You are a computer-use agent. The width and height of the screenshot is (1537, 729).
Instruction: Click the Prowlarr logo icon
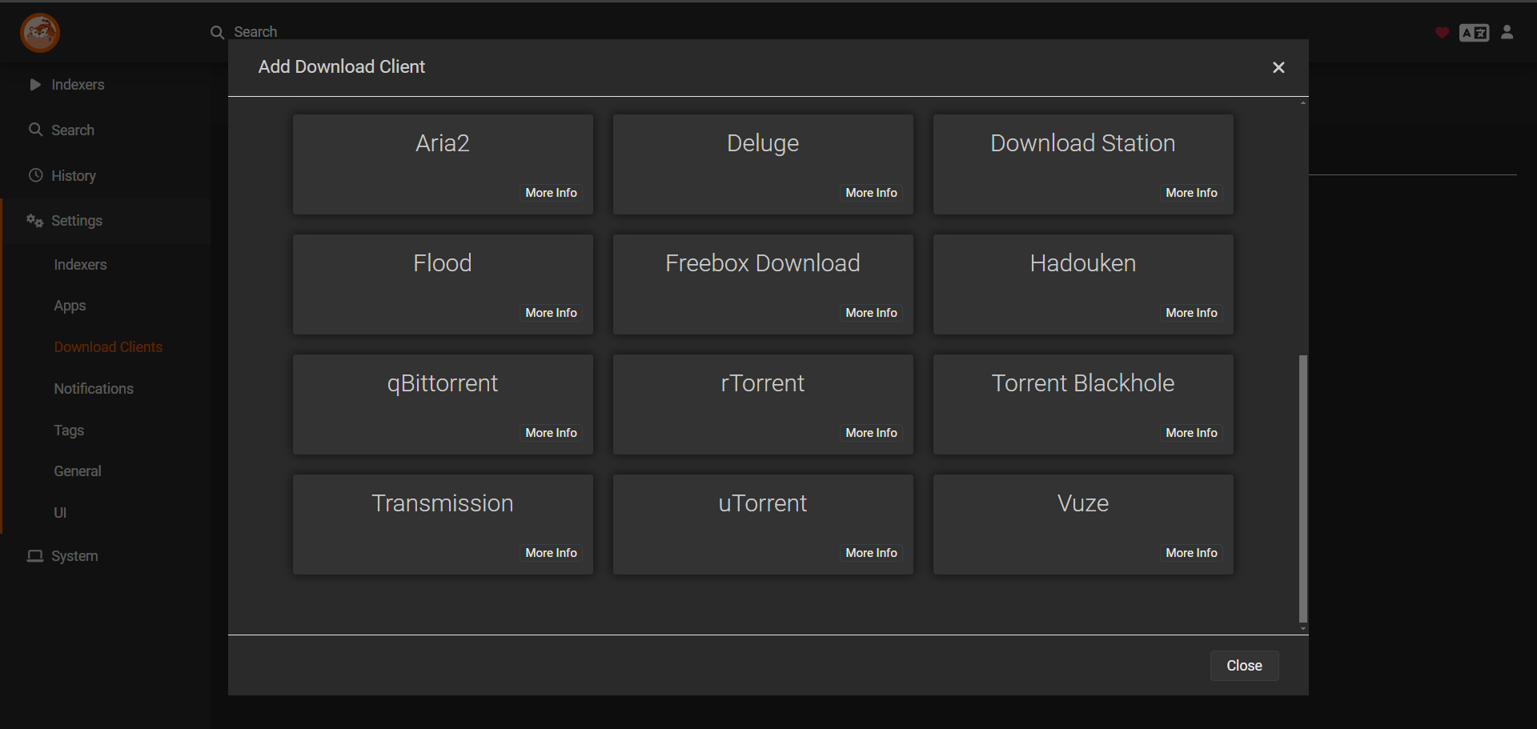tap(39, 33)
